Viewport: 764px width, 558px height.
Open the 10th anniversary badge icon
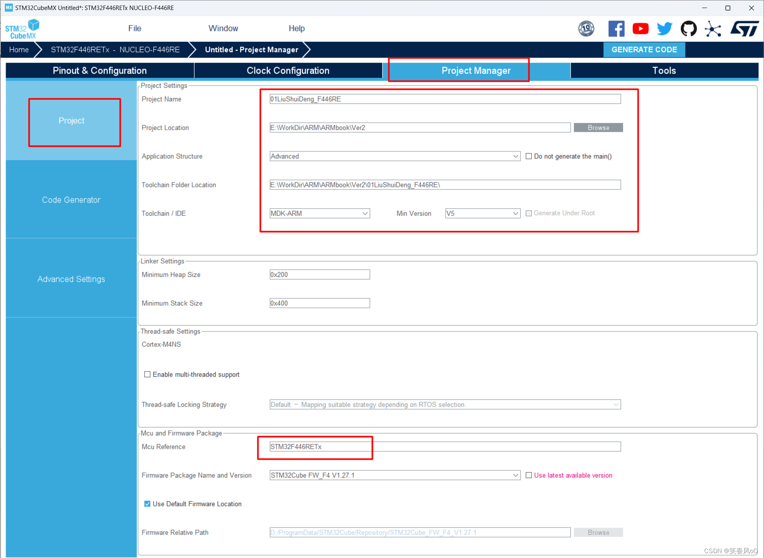click(x=586, y=28)
